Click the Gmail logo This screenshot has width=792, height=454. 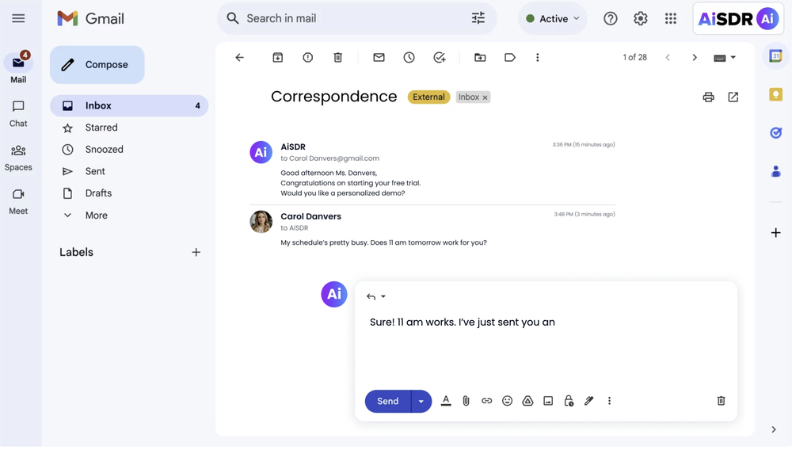[90, 19]
